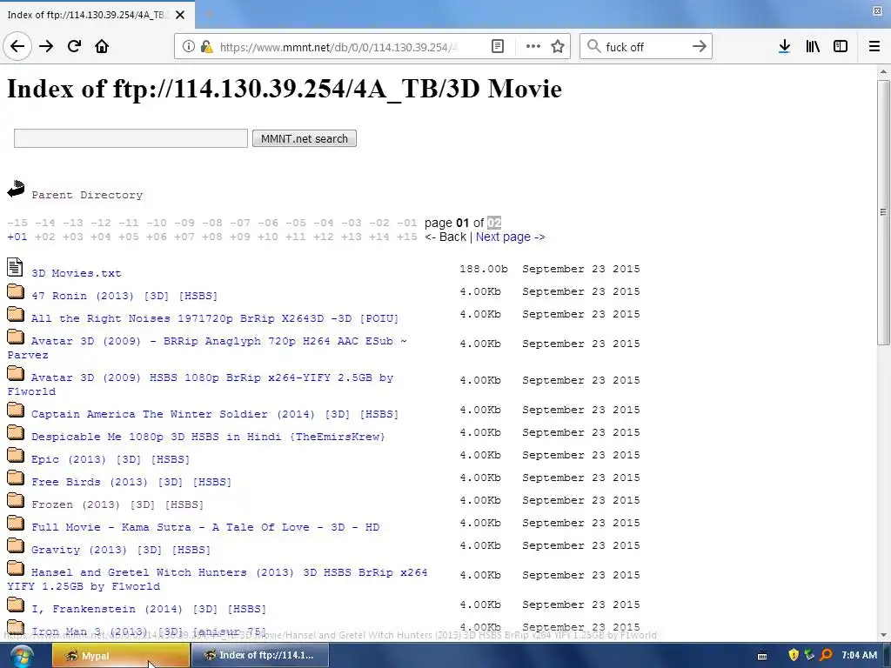This screenshot has width=891, height=668.
Task: Click the on-screen keyboard tray icon
Action: pyautogui.click(x=762, y=656)
